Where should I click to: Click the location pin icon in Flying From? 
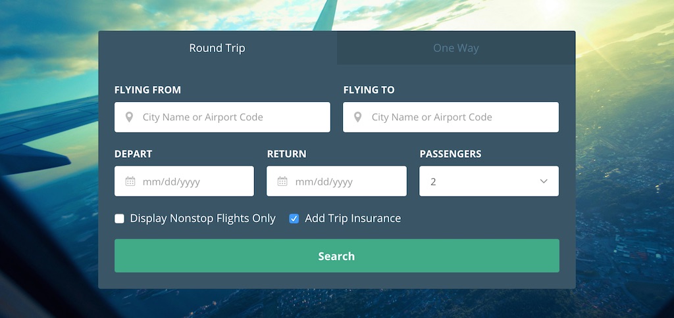(x=129, y=117)
